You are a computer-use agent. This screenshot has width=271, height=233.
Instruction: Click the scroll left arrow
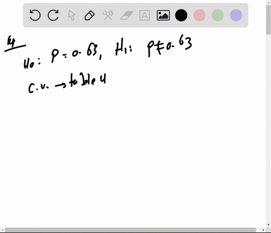click(2, 230)
